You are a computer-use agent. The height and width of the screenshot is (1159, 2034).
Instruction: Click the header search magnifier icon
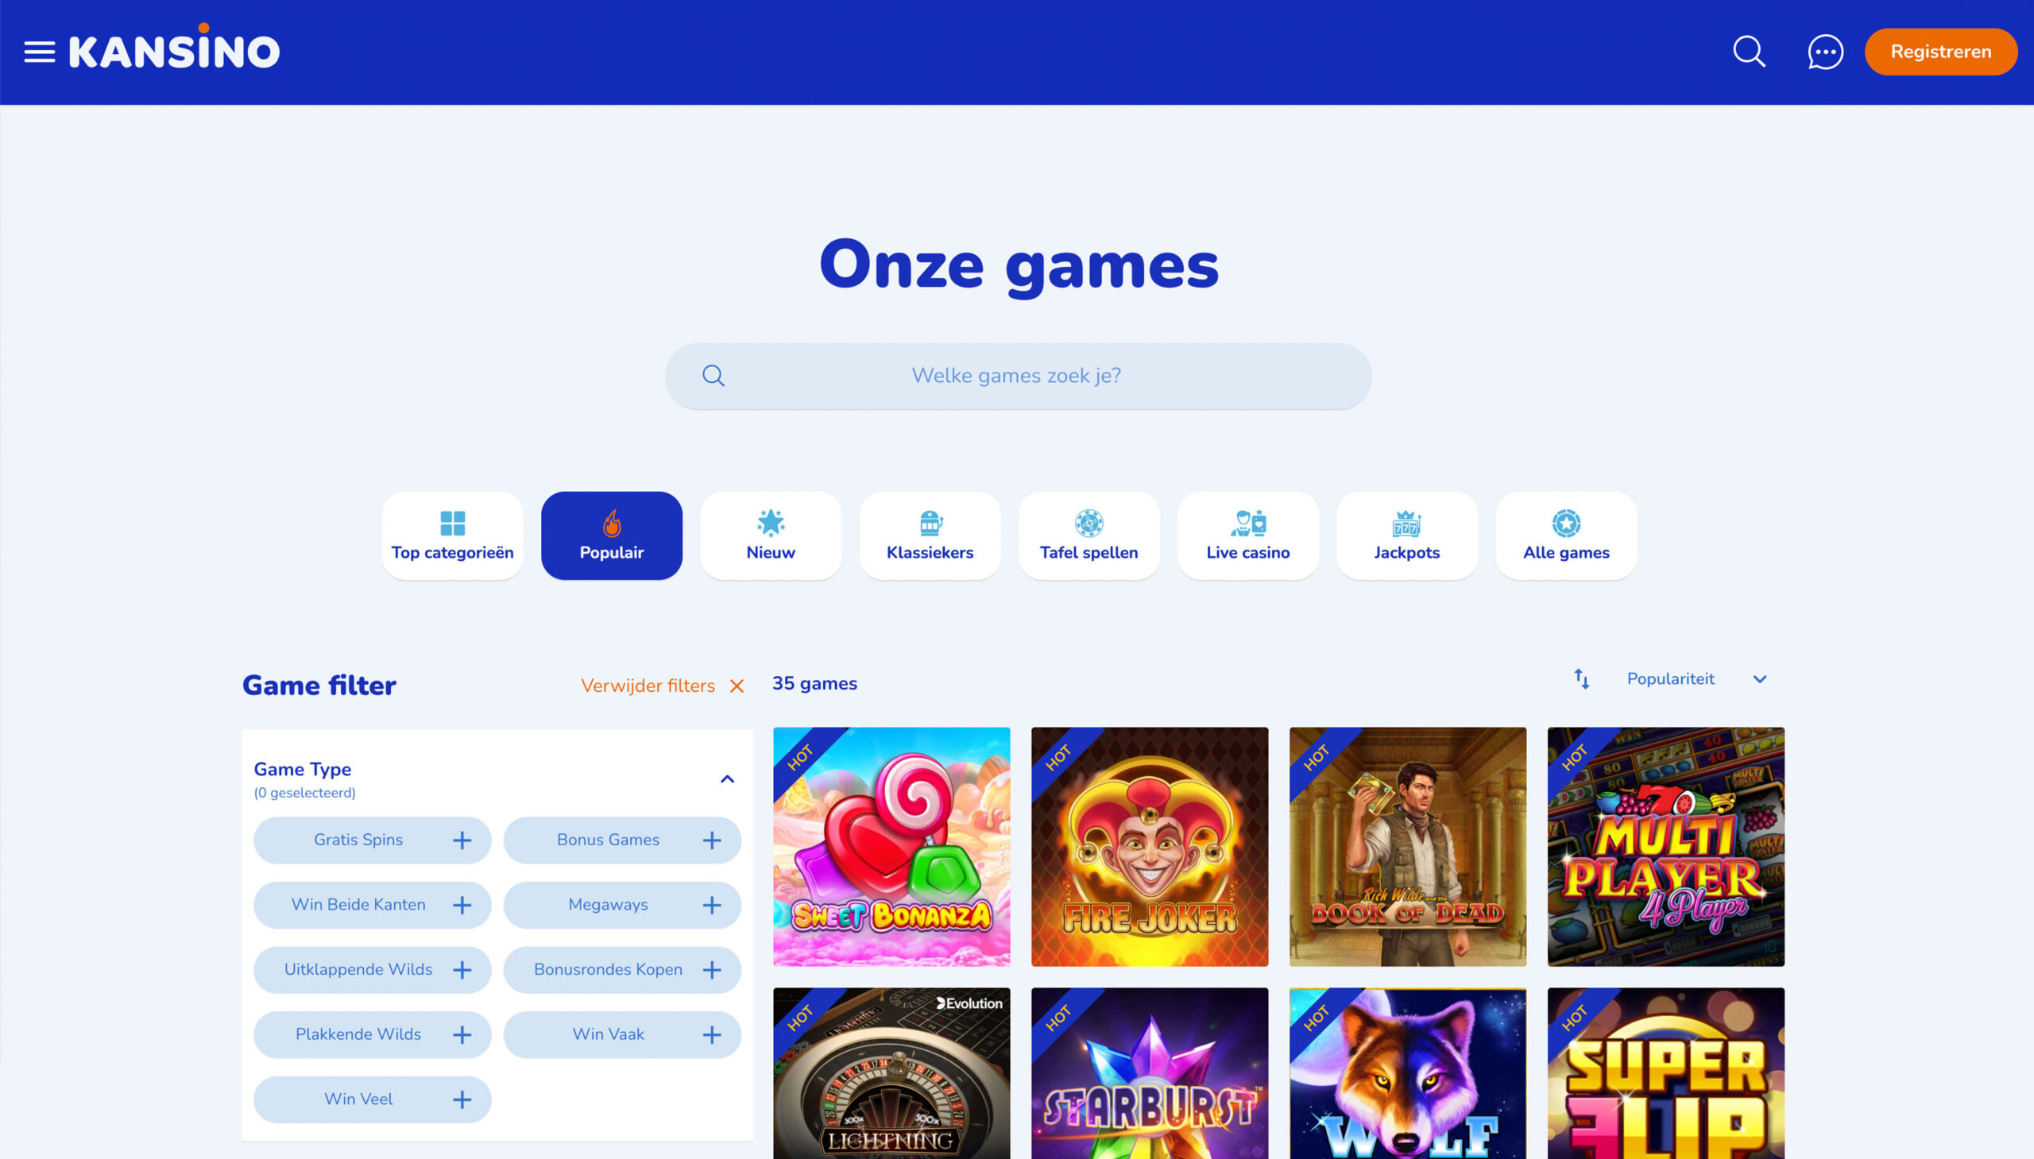1749,52
